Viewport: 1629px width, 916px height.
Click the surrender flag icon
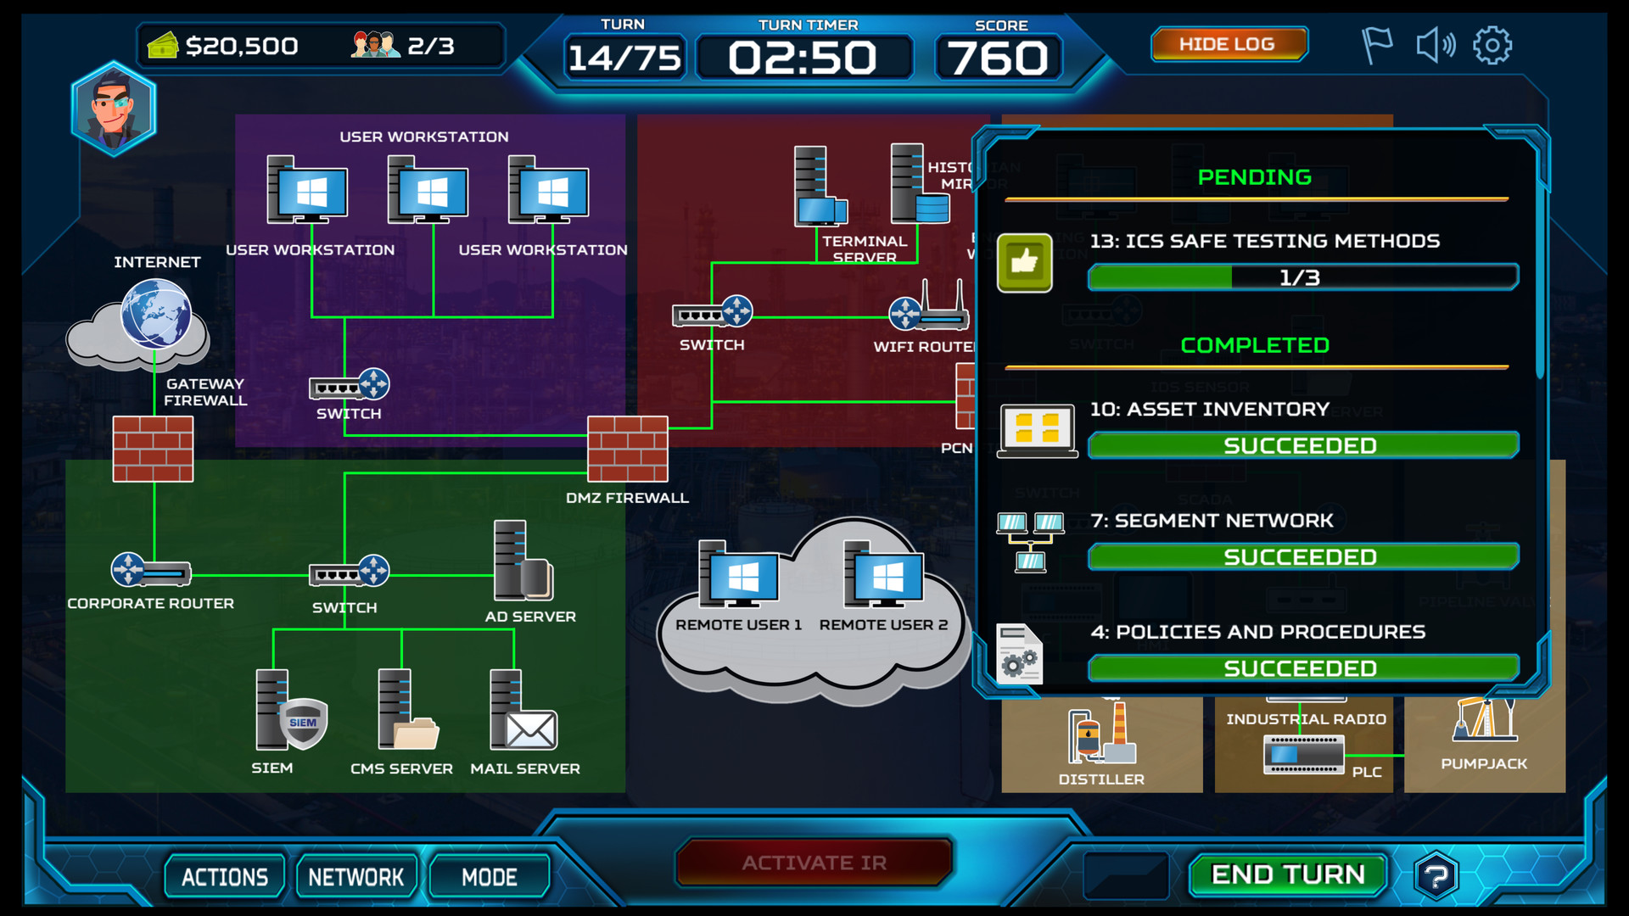coord(1376,45)
